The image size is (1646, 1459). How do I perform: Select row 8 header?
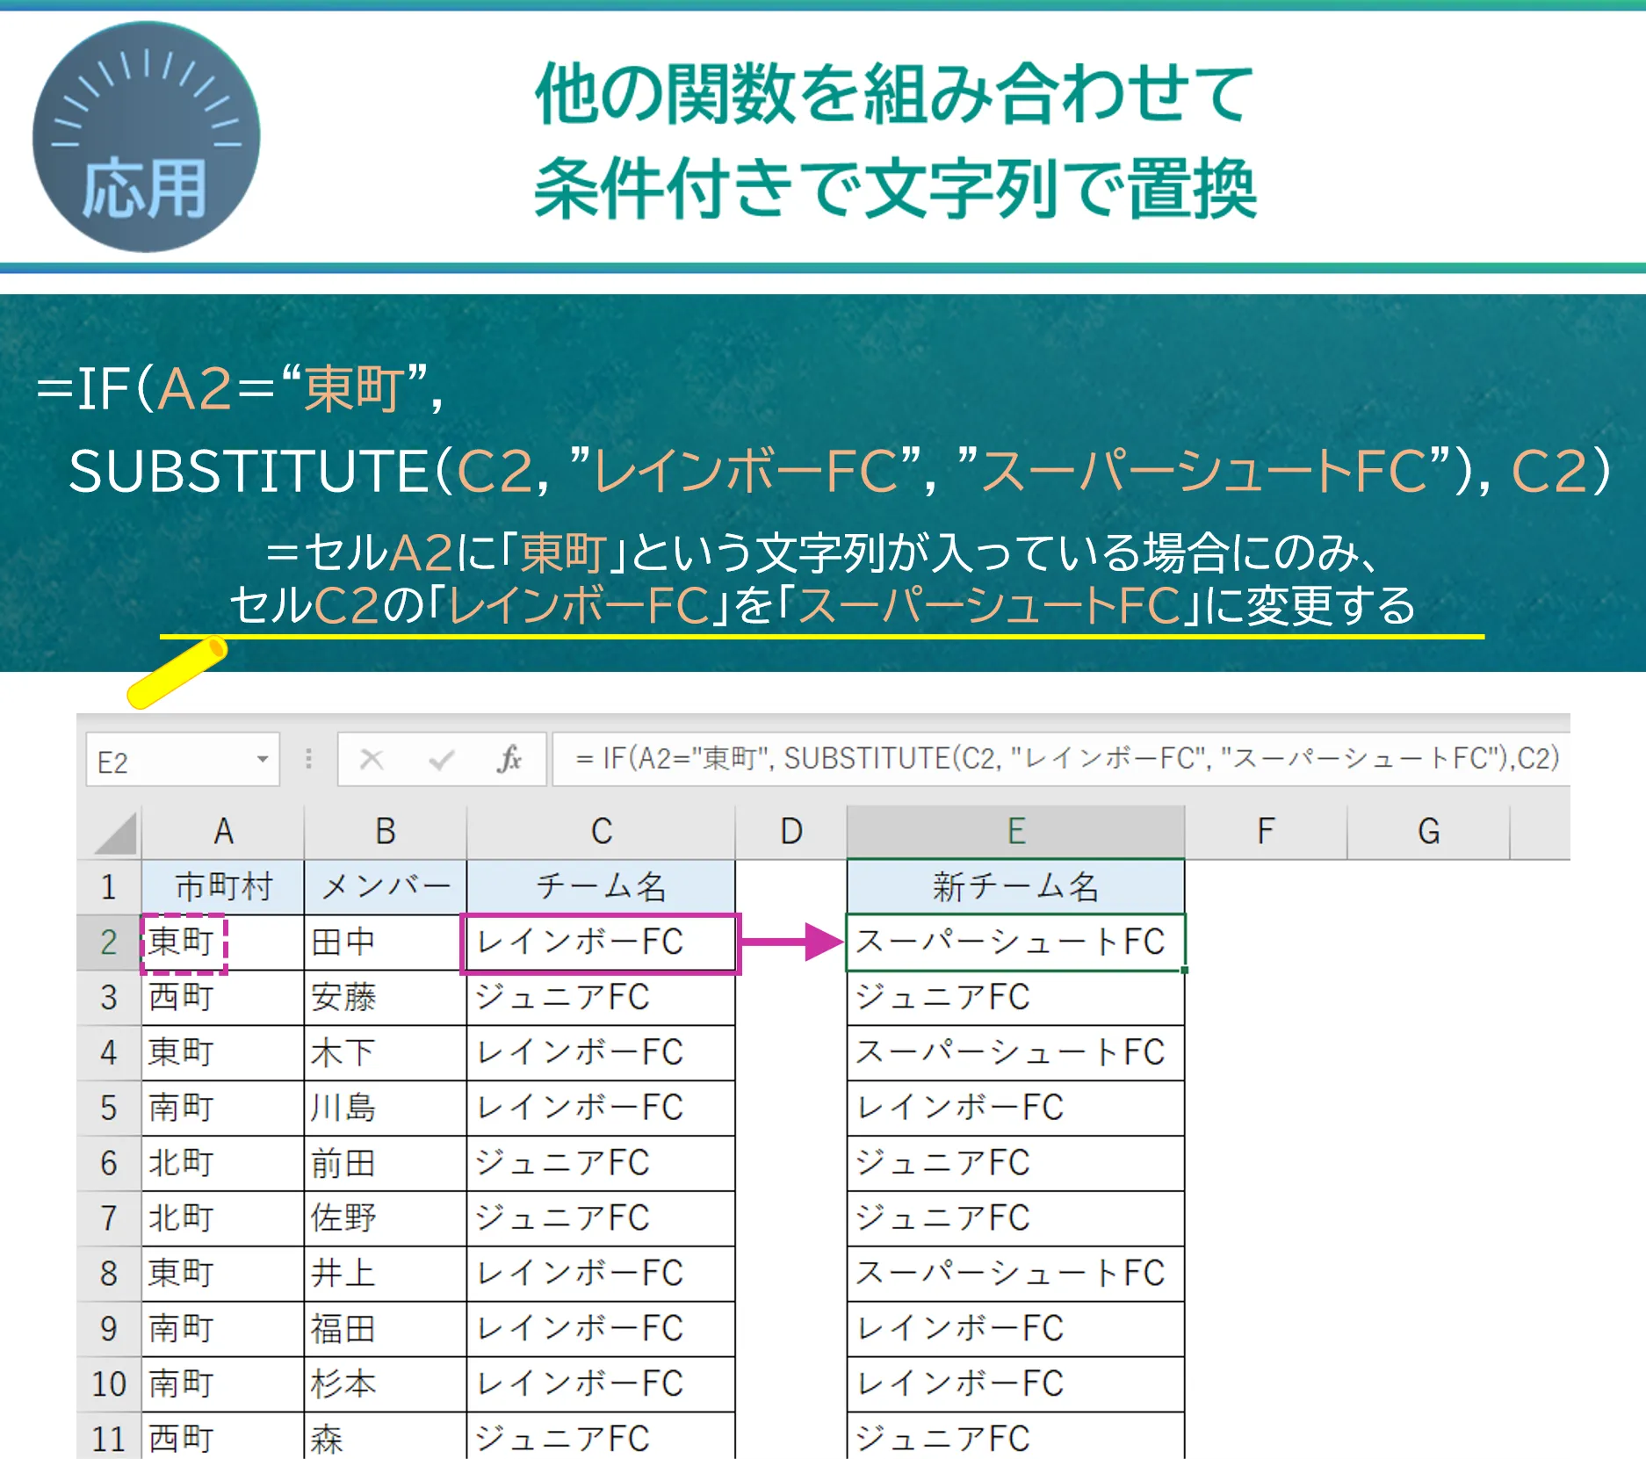109,1274
